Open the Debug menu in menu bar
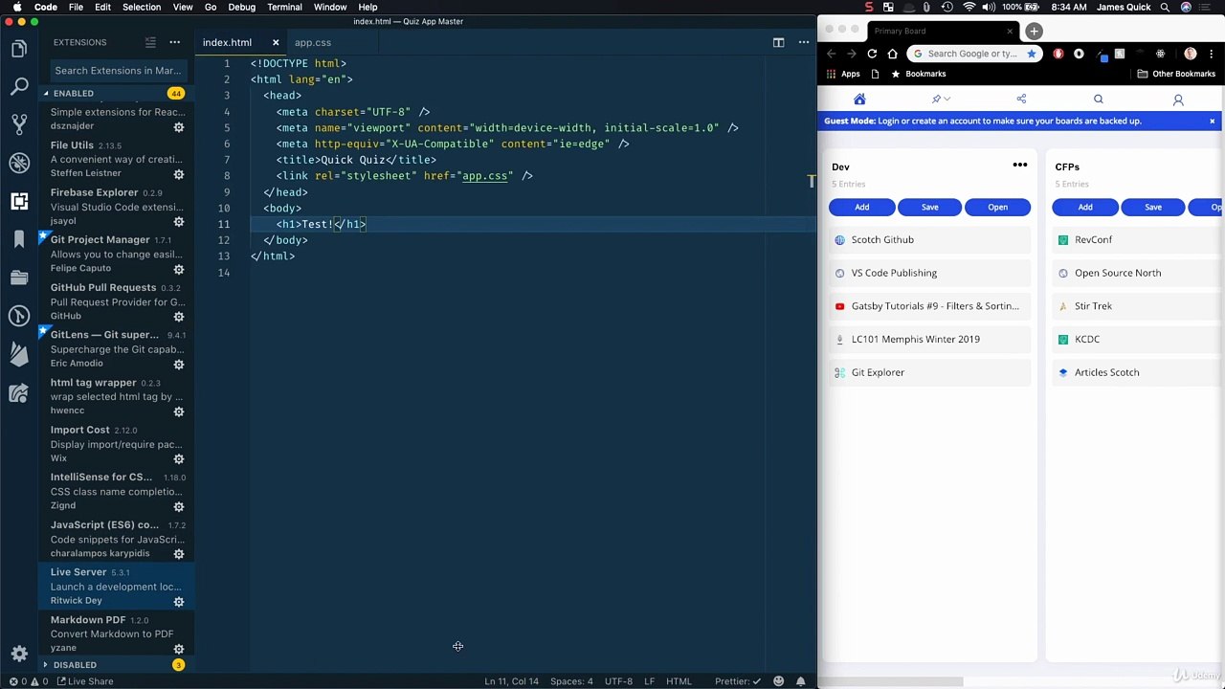The width and height of the screenshot is (1225, 689). [241, 7]
